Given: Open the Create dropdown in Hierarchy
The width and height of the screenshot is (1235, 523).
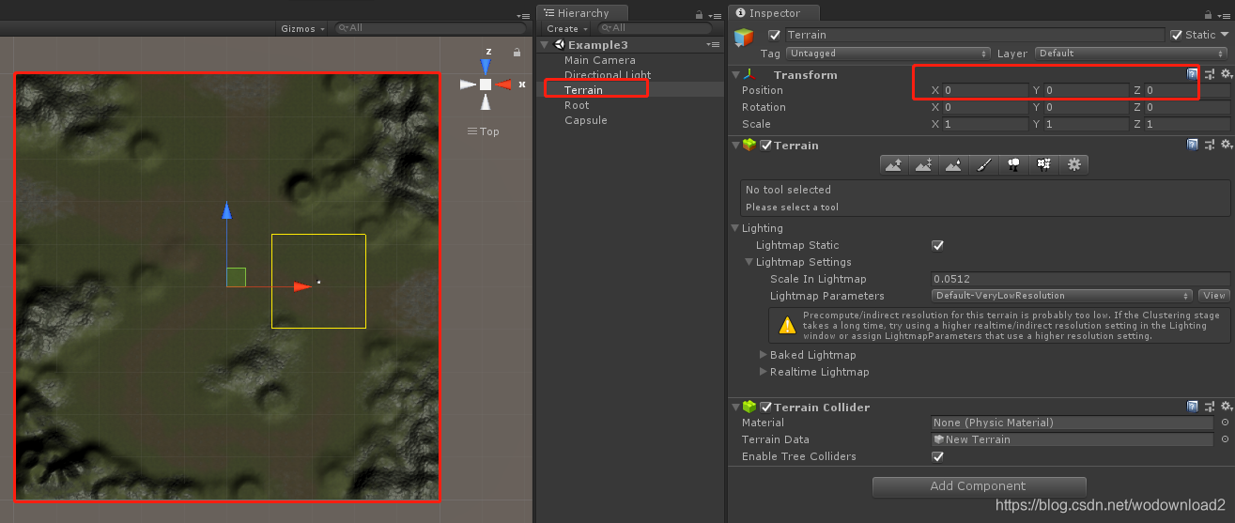Looking at the screenshot, I should (x=566, y=28).
